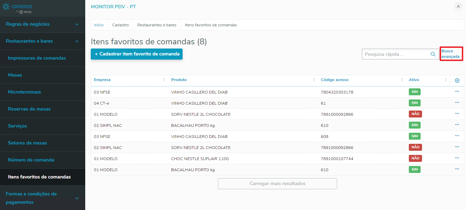Open Setores de mesas menu item

pos(43,143)
